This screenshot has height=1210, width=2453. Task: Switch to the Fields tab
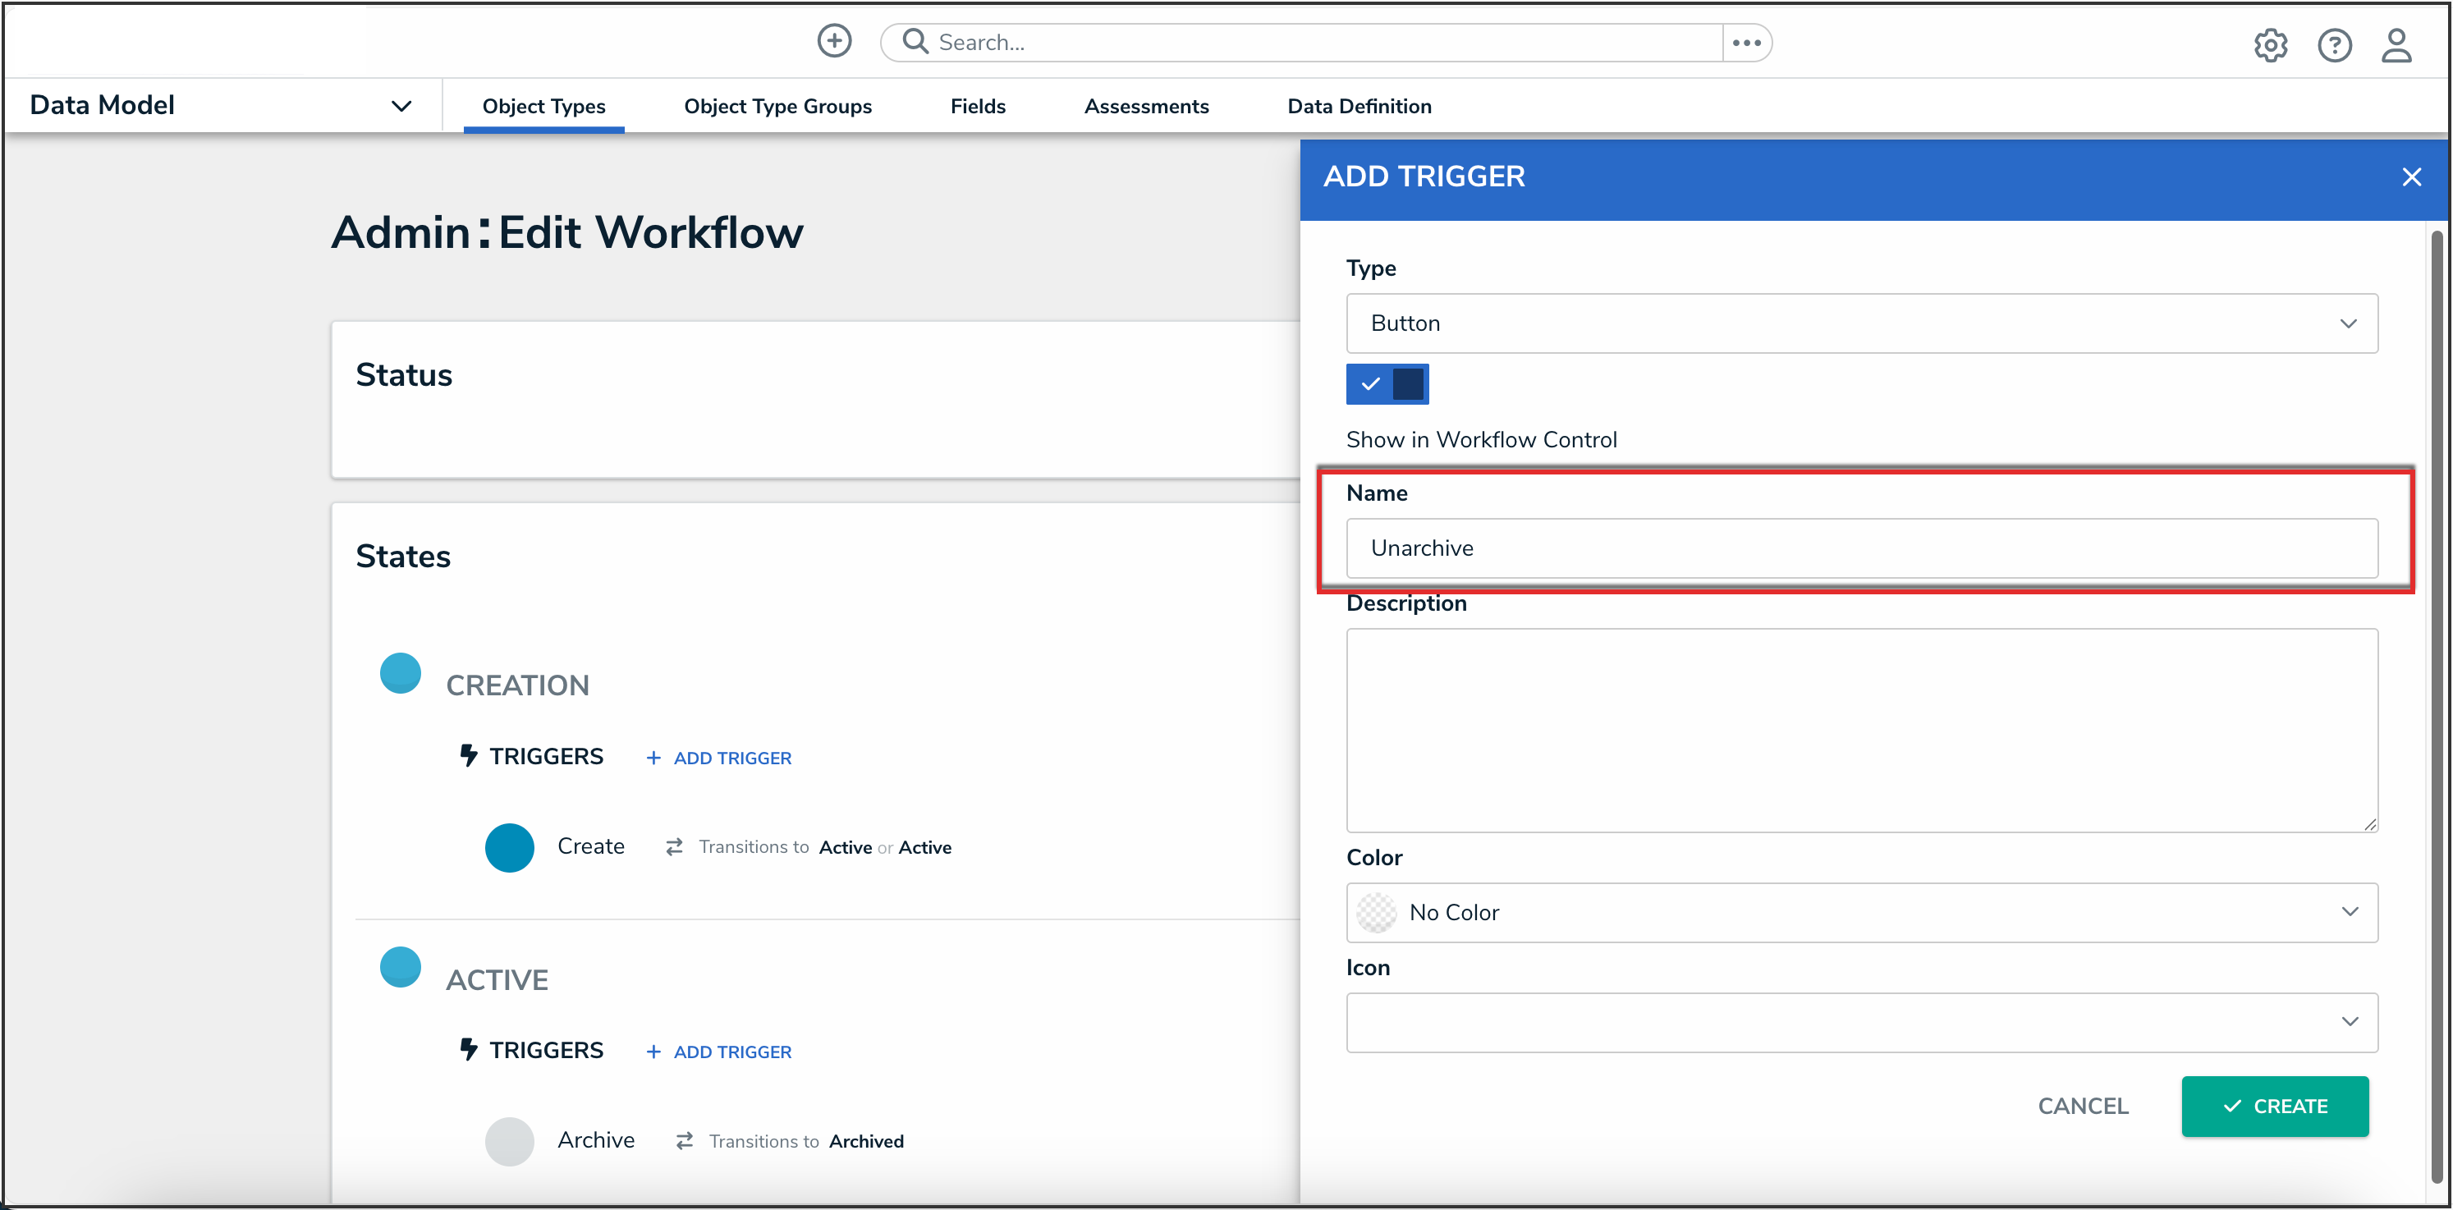tap(977, 107)
